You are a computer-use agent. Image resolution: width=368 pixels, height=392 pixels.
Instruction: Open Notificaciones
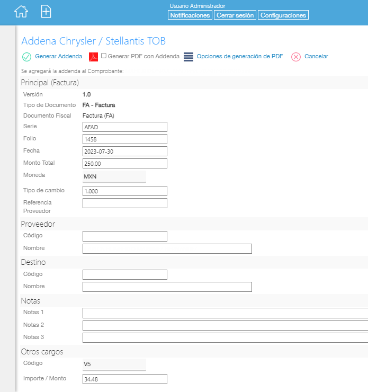click(x=190, y=15)
